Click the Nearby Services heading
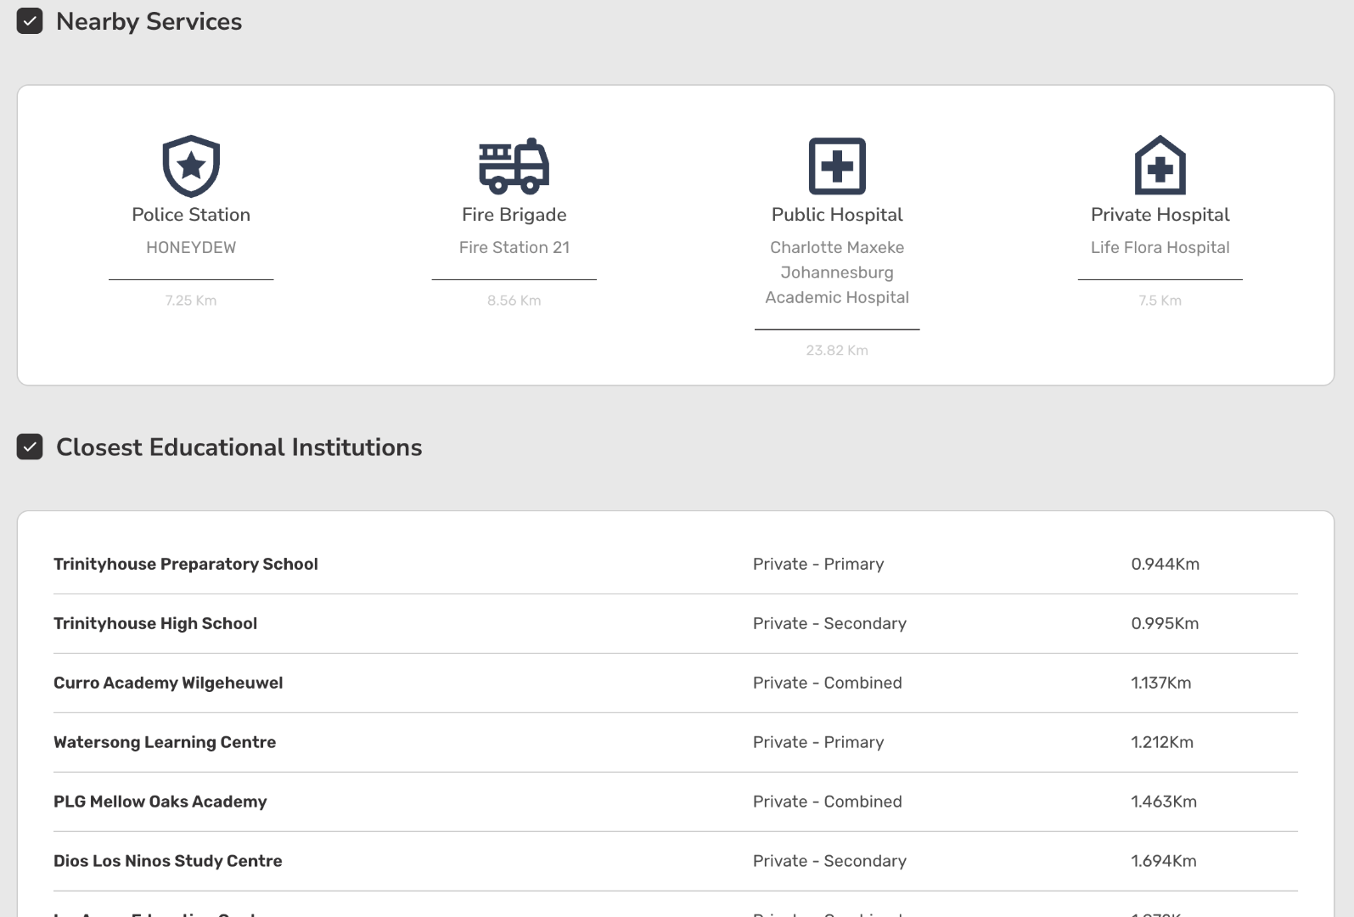The image size is (1354, 917). 149,21
